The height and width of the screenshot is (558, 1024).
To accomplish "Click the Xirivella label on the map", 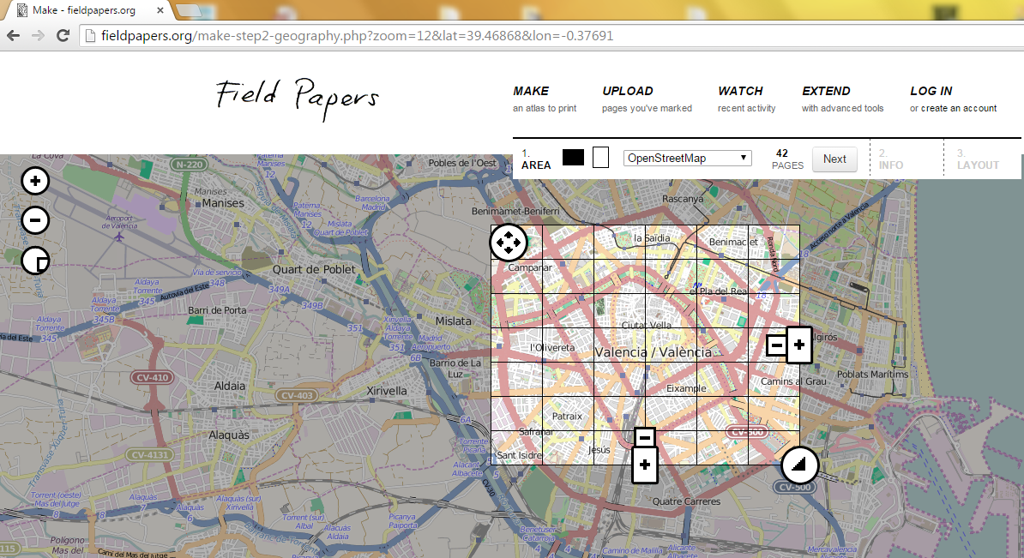I will [387, 391].
